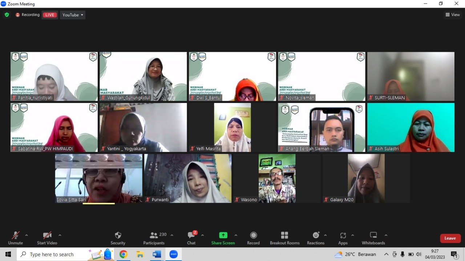Open the system volume control
This screenshot has height=261, width=465.
419,254
